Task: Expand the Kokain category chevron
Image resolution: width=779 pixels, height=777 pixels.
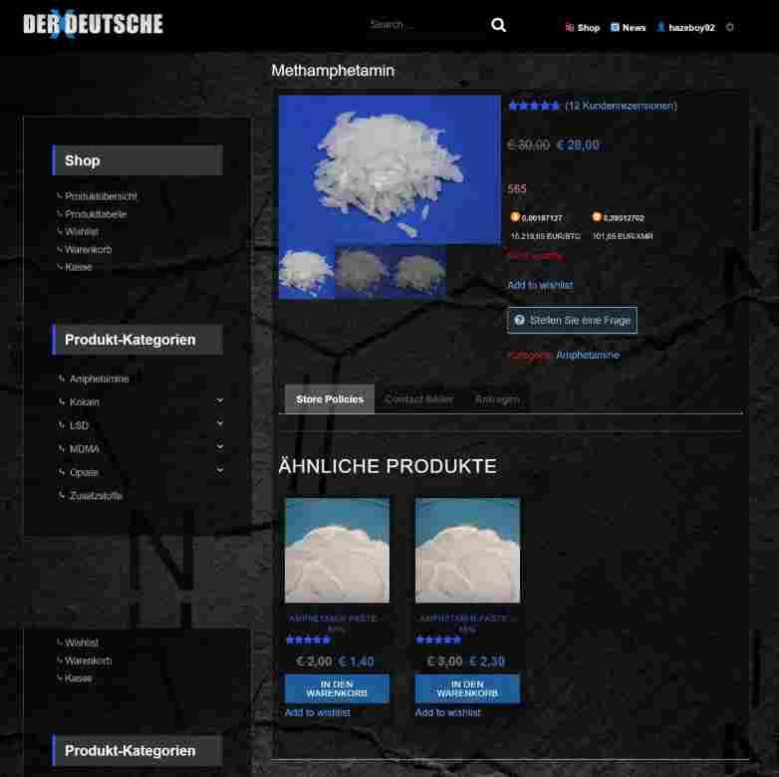Action: click(220, 400)
